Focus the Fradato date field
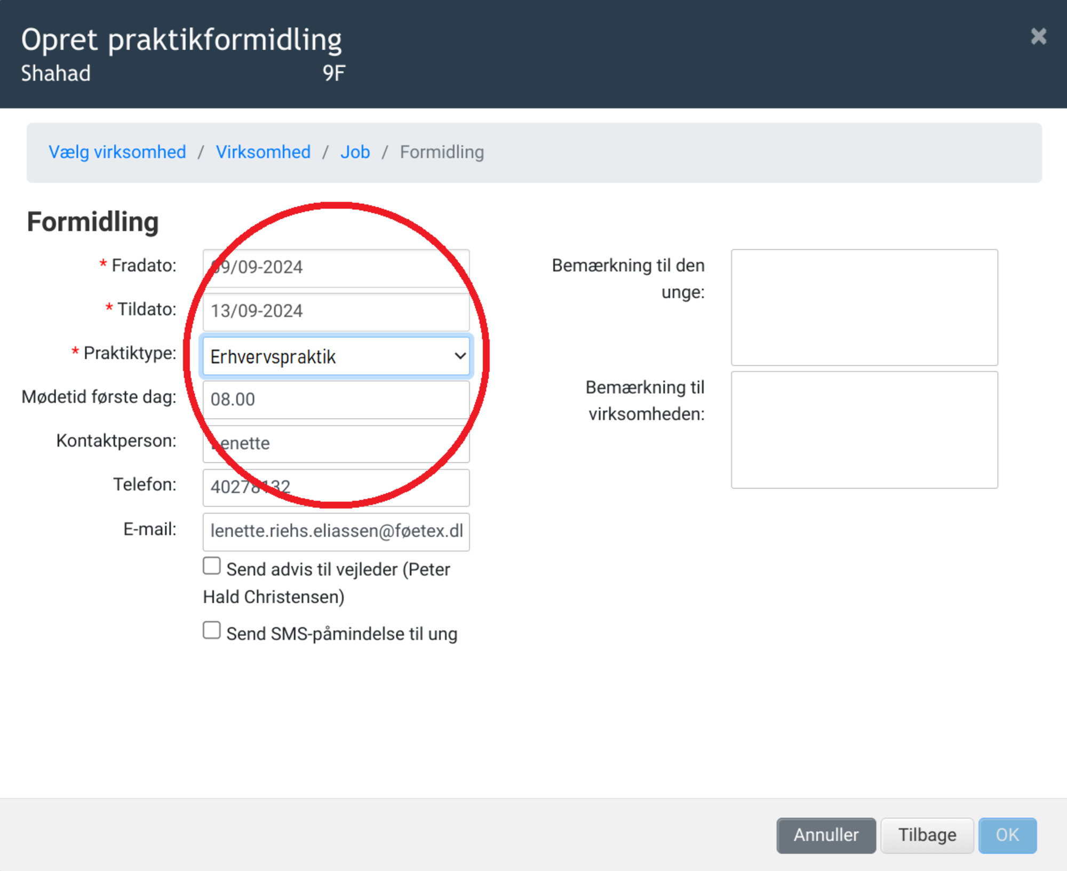Image resolution: width=1067 pixels, height=871 pixels. coord(336,267)
